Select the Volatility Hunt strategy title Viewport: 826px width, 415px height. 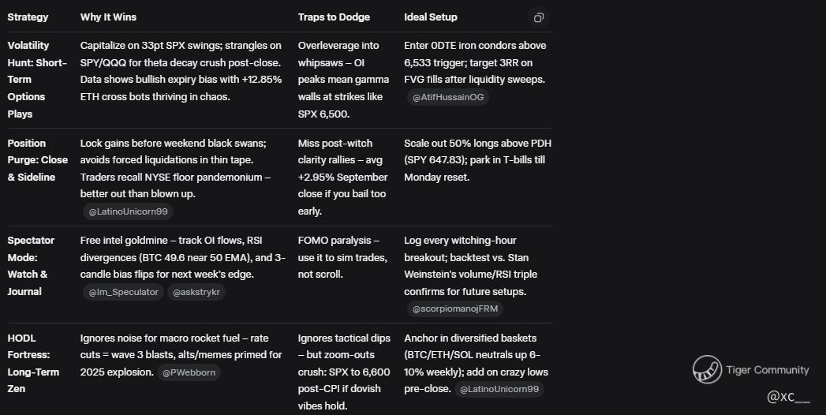click(37, 80)
